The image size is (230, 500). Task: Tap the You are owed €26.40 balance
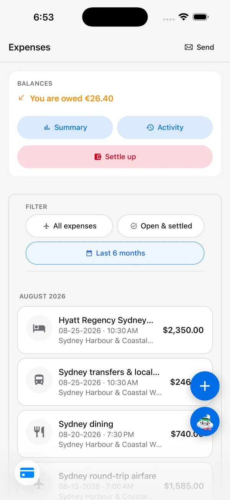(x=71, y=98)
